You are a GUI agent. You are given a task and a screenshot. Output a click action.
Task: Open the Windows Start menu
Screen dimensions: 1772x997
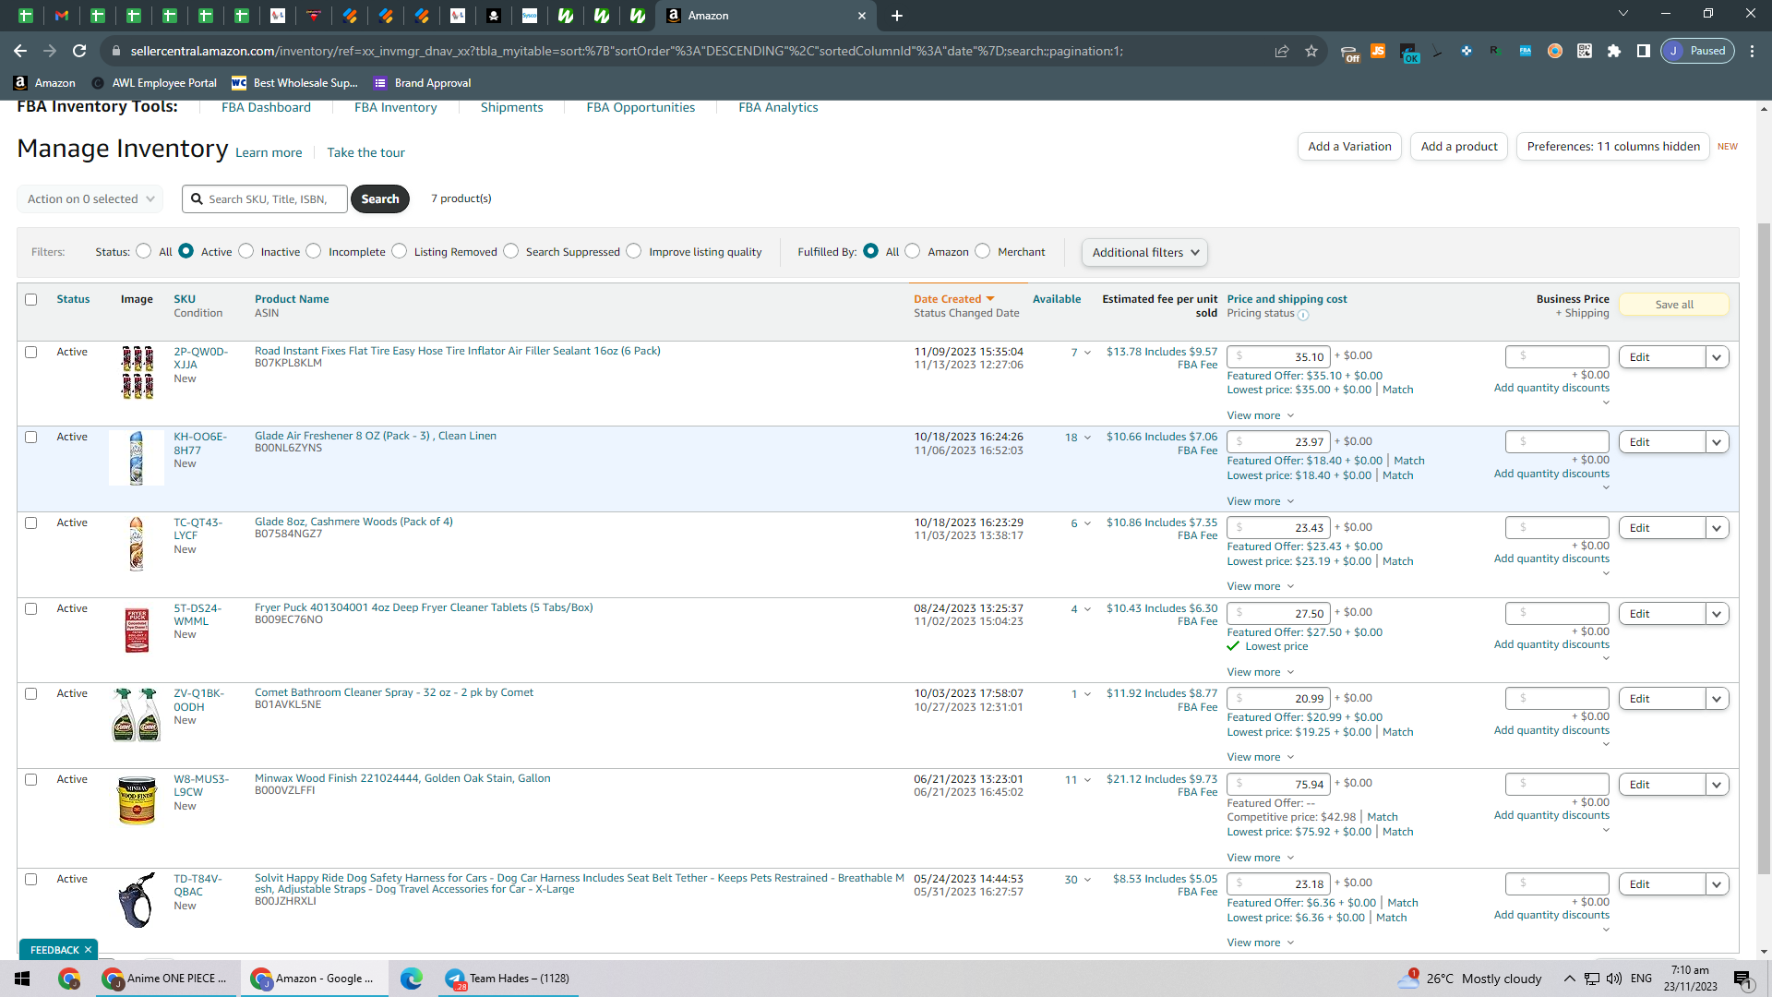(x=22, y=979)
